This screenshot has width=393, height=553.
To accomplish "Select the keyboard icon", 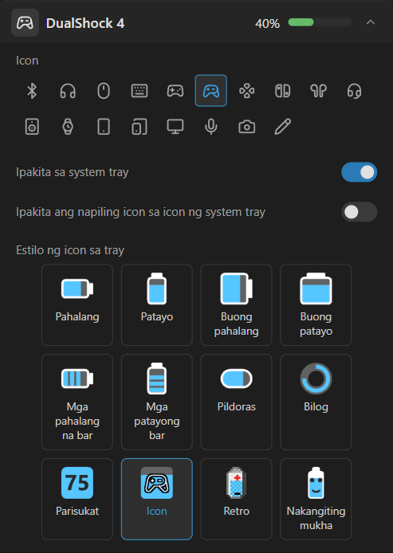I will (140, 91).
